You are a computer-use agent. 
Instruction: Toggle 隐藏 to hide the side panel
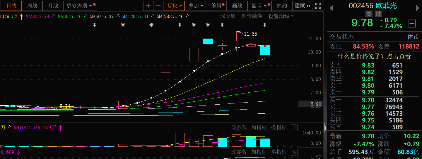(x=302, y=6)
